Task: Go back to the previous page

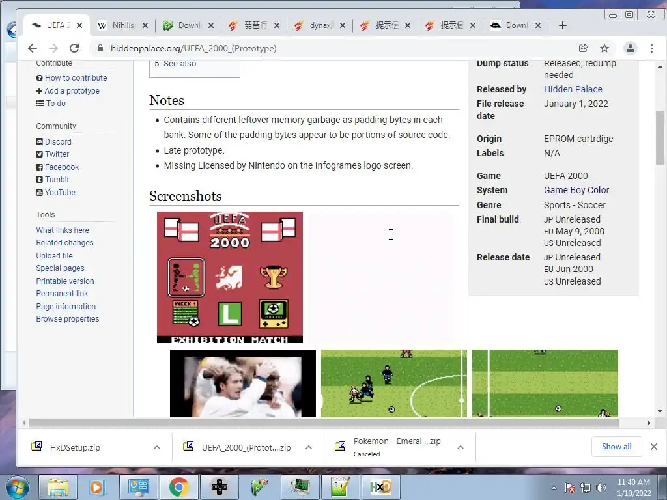Action: tap(33, 48)
